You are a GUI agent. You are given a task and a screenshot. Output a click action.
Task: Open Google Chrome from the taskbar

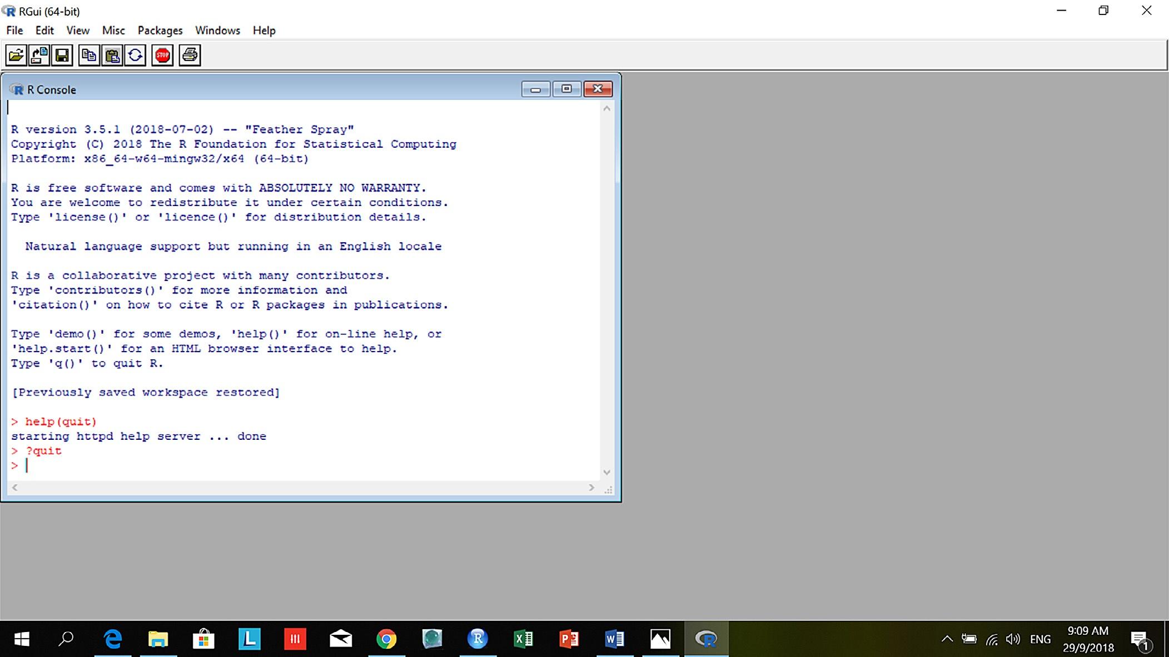pos(386,639)
